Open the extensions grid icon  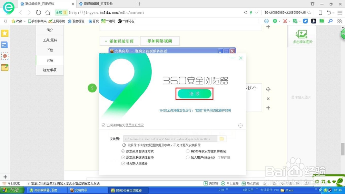[339, 21]
